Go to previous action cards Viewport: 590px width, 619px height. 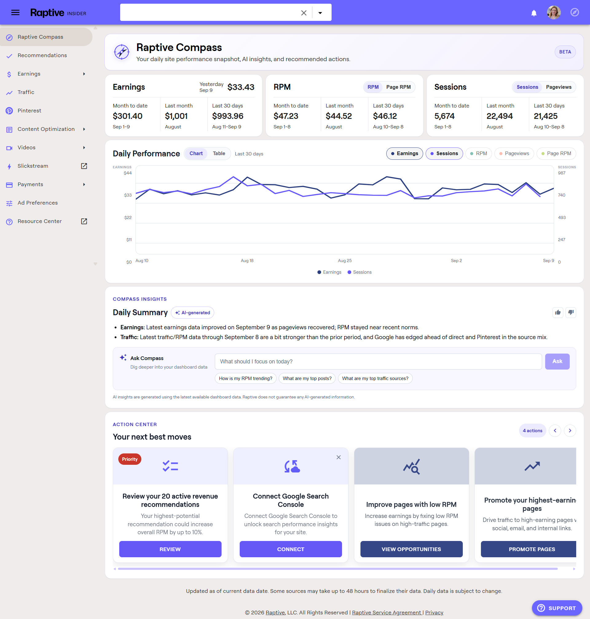pyautogui.click(x=555, y=431)
